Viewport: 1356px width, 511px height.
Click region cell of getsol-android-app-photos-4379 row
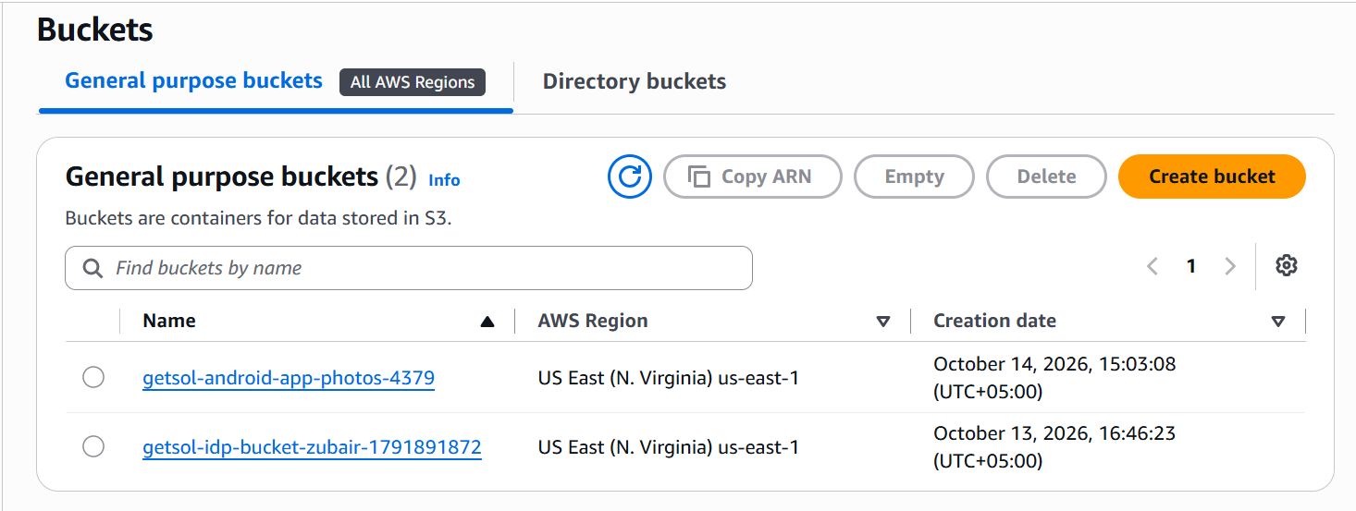pos(668,377)
